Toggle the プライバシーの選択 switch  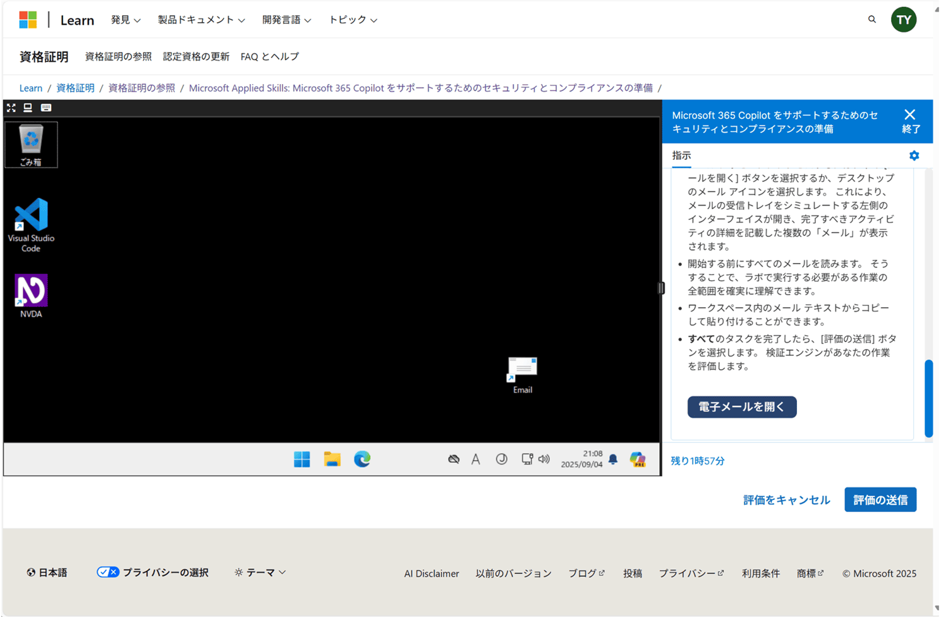[107, 572]
